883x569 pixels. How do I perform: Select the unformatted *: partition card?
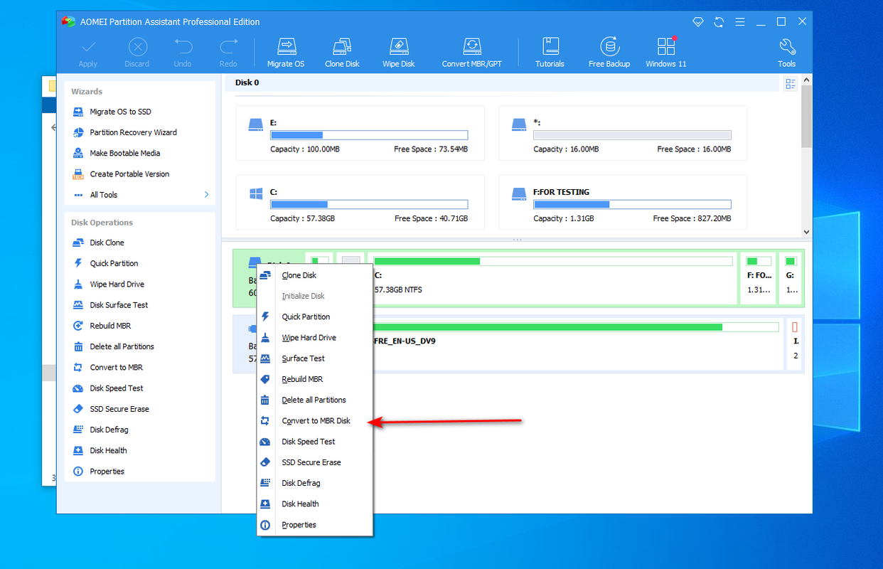pyautogui.click(x=623, y=133)
